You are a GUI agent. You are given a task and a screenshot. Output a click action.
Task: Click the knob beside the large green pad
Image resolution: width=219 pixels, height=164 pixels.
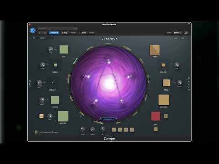50,116
